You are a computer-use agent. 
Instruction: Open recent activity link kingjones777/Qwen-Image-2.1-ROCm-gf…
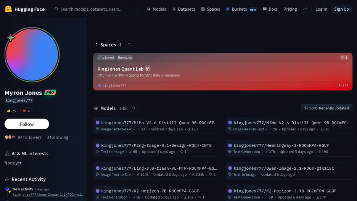tap(48, 195)
